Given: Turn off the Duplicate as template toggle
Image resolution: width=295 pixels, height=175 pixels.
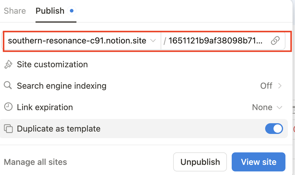Looking at the screenshot, I should pyautogui.click(x=274, y=129).
